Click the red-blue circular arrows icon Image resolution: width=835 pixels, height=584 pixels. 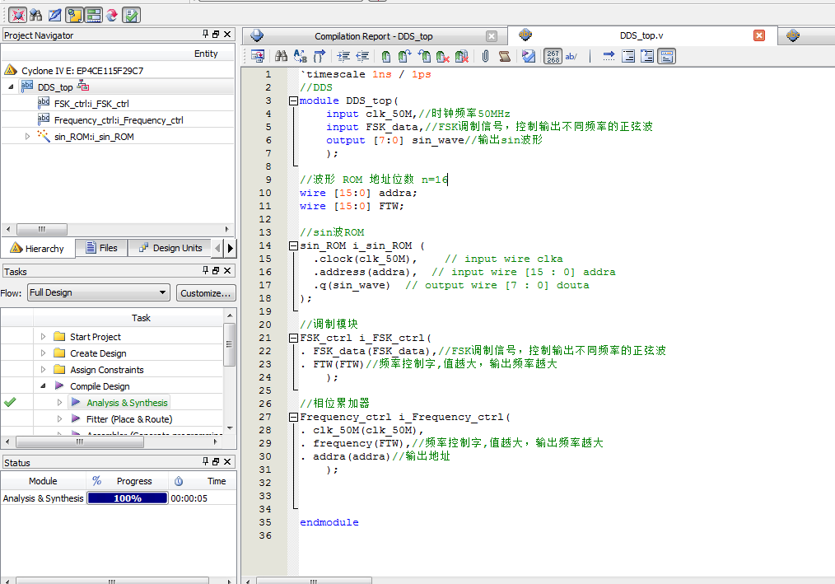(x=112, y=14)
